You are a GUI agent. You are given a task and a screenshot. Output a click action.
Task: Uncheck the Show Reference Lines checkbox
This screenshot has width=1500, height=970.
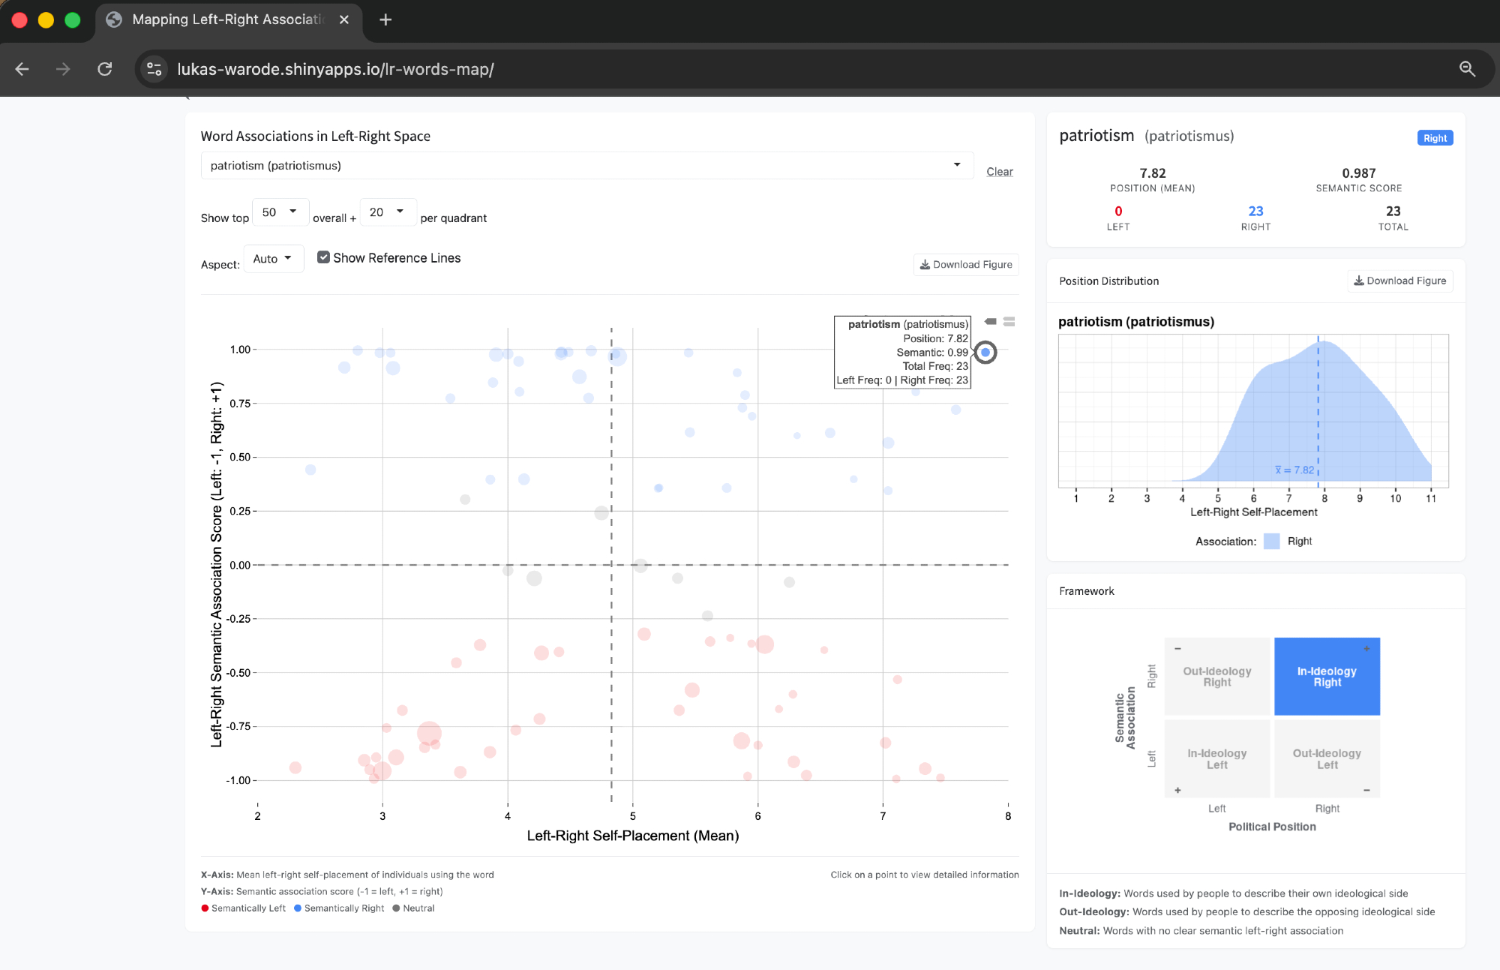(323, 257)
